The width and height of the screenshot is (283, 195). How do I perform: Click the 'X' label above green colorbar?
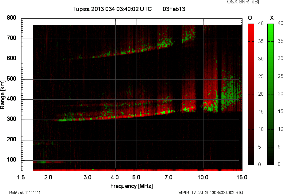(272, 18)
